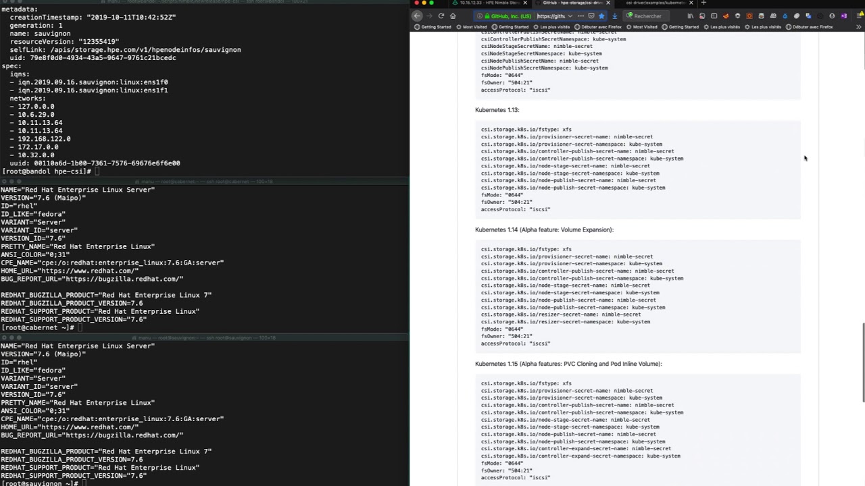865x486 pixels.
Task: Click iqn line ending ens1f0
Action: pyautogui.click(x=89, y=82)
